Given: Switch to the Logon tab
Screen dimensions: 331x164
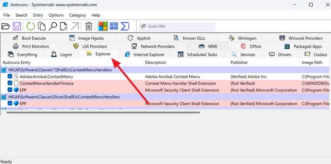Looking at the screenshot, I should coord(62,54).
